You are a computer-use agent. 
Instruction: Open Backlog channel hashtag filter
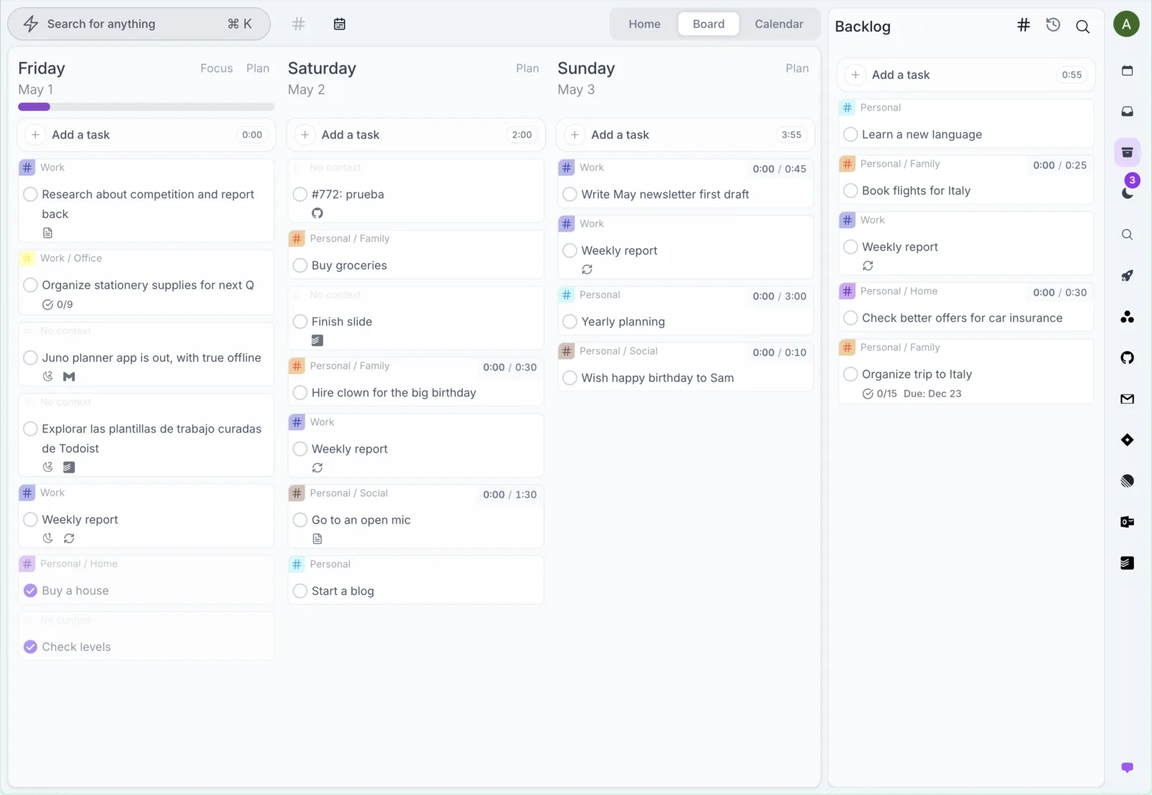coord(1023,26)
